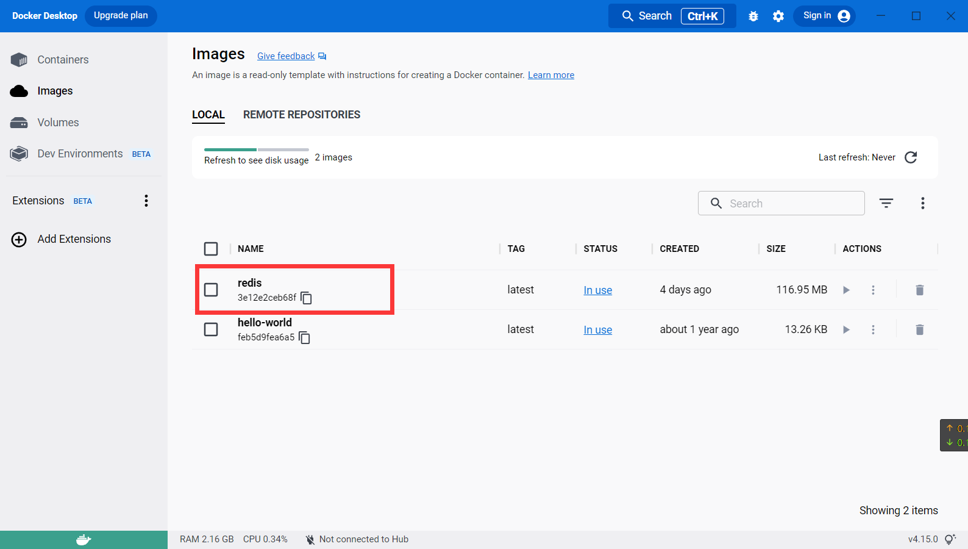The image size is (968, 549).
Task: Delete the hello-world image
Action: pyautogui.click(x=919, y=330)
